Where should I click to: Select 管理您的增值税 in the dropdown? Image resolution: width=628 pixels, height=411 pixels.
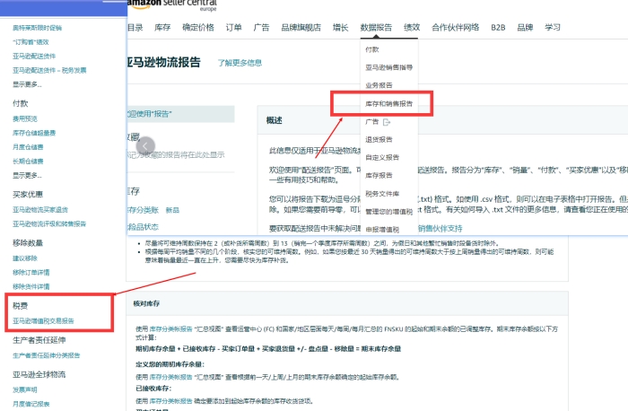tap(388, 212)
